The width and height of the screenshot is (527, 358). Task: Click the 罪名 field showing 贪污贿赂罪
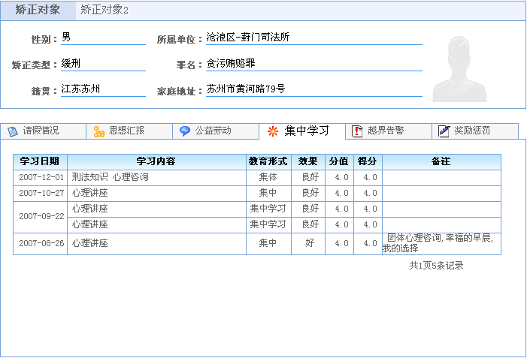[x=313, y=64]
